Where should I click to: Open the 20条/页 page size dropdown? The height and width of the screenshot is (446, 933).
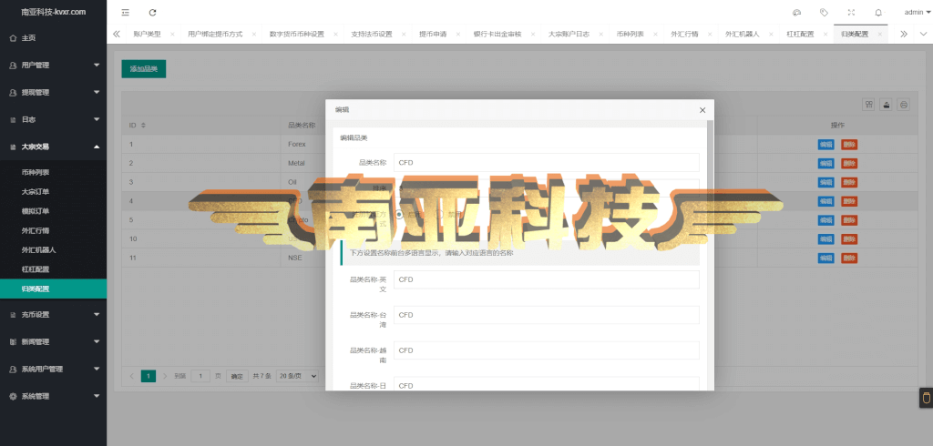pyautogui.click(x=298, y=376)
